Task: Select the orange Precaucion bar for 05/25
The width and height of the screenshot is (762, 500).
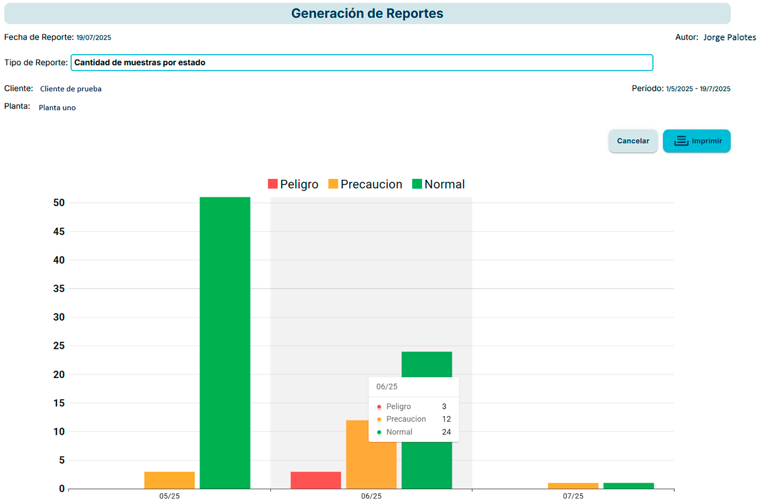Action: pos(169,480)
